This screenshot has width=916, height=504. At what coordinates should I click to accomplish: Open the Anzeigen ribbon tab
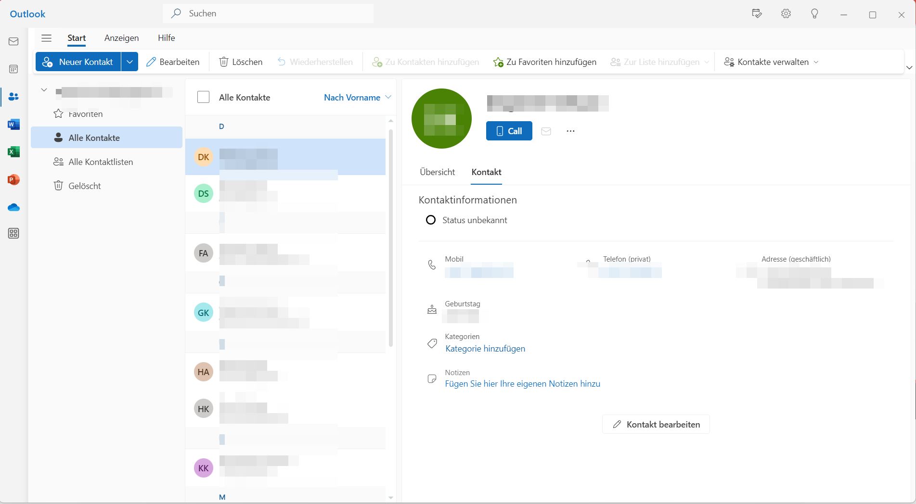coord(121,38)
